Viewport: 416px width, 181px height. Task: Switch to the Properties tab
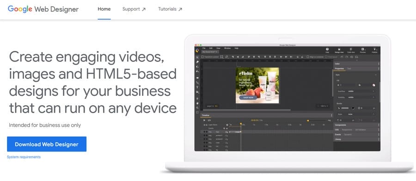(x=339, y=69)
